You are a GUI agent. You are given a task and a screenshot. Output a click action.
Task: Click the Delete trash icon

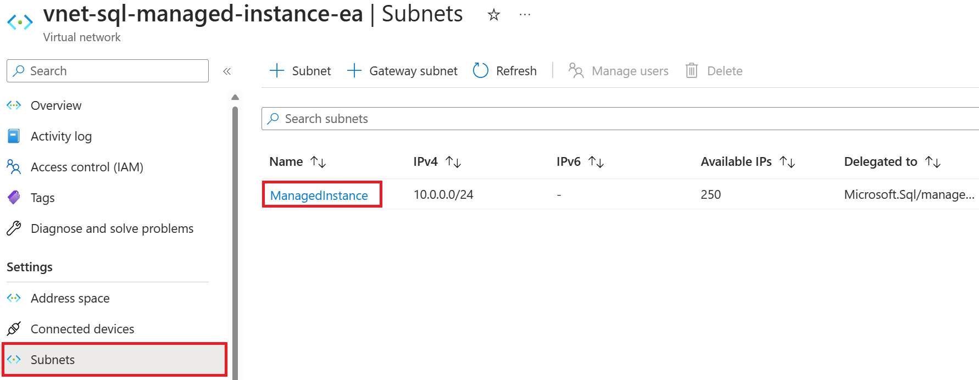tap(692, 71)
